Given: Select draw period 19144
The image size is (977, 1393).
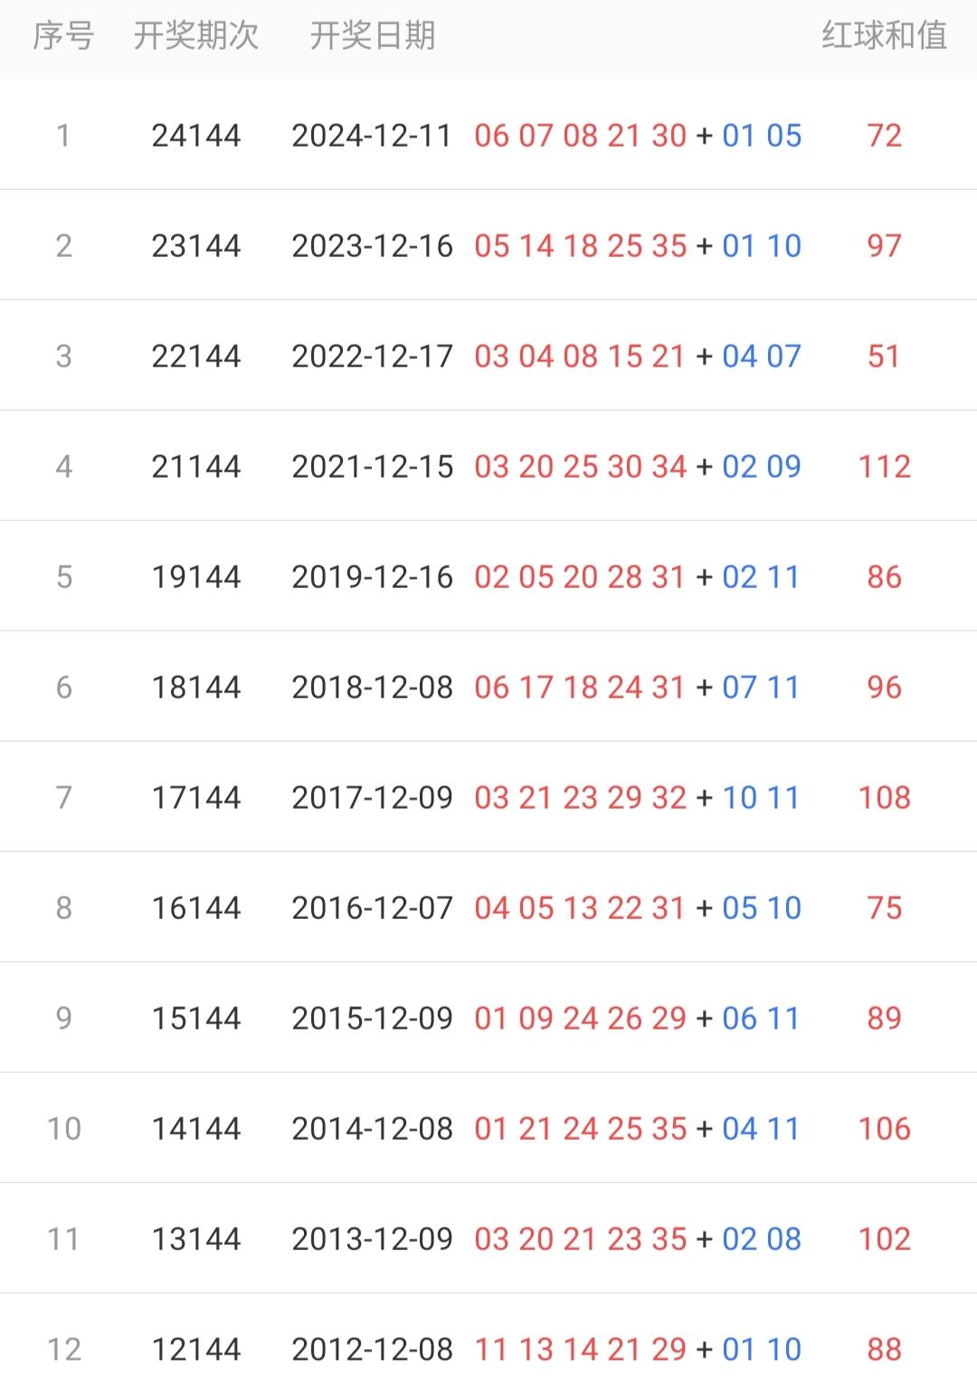Looking at the screenshot, I should pos(196,577).
